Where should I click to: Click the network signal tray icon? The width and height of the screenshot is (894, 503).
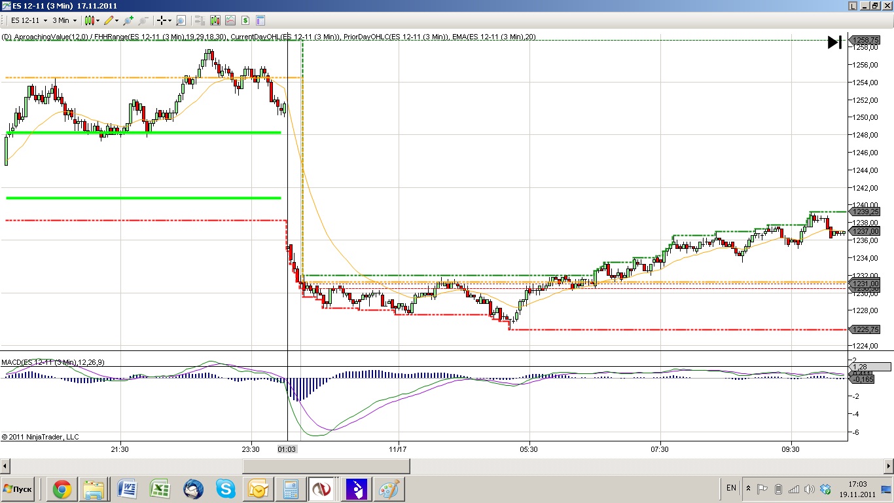(794, 489)
